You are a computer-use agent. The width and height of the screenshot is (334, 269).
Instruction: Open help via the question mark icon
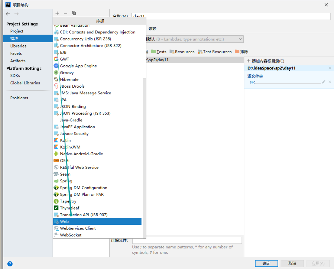[x=10, y=264]
